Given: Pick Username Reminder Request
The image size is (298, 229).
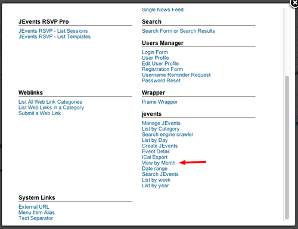Looking at the screenshot, I should click(176, 75).
